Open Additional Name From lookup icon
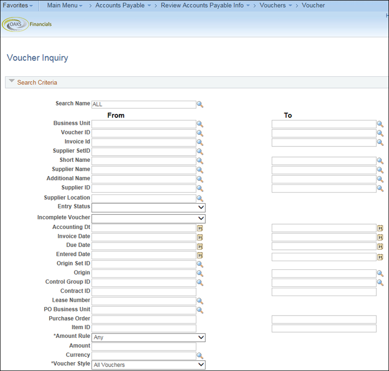 (200, 179)
